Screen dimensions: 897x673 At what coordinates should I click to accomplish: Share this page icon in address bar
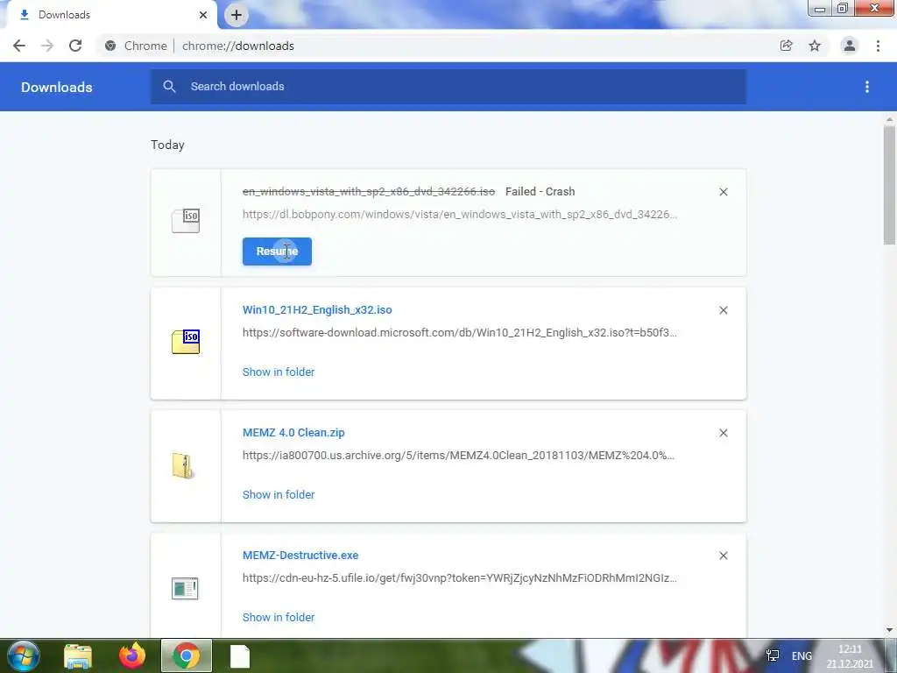point(786,46)
